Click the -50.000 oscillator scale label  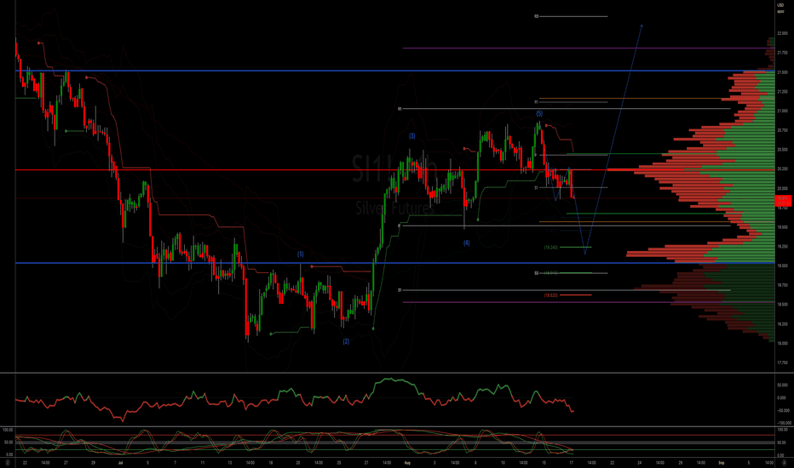pyautogui.click(x=783, y=410)
